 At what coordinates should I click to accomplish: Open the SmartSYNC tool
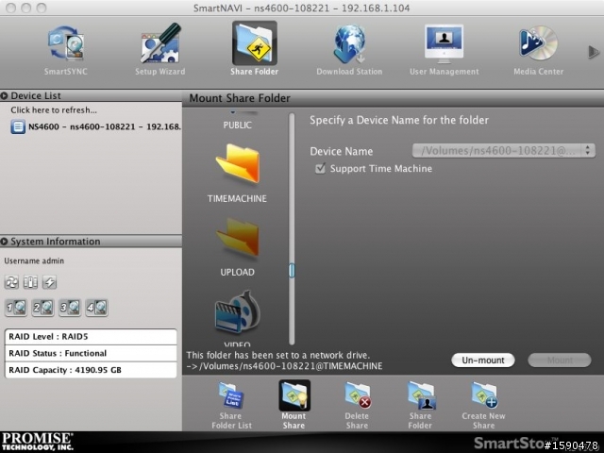coord(65,50)
